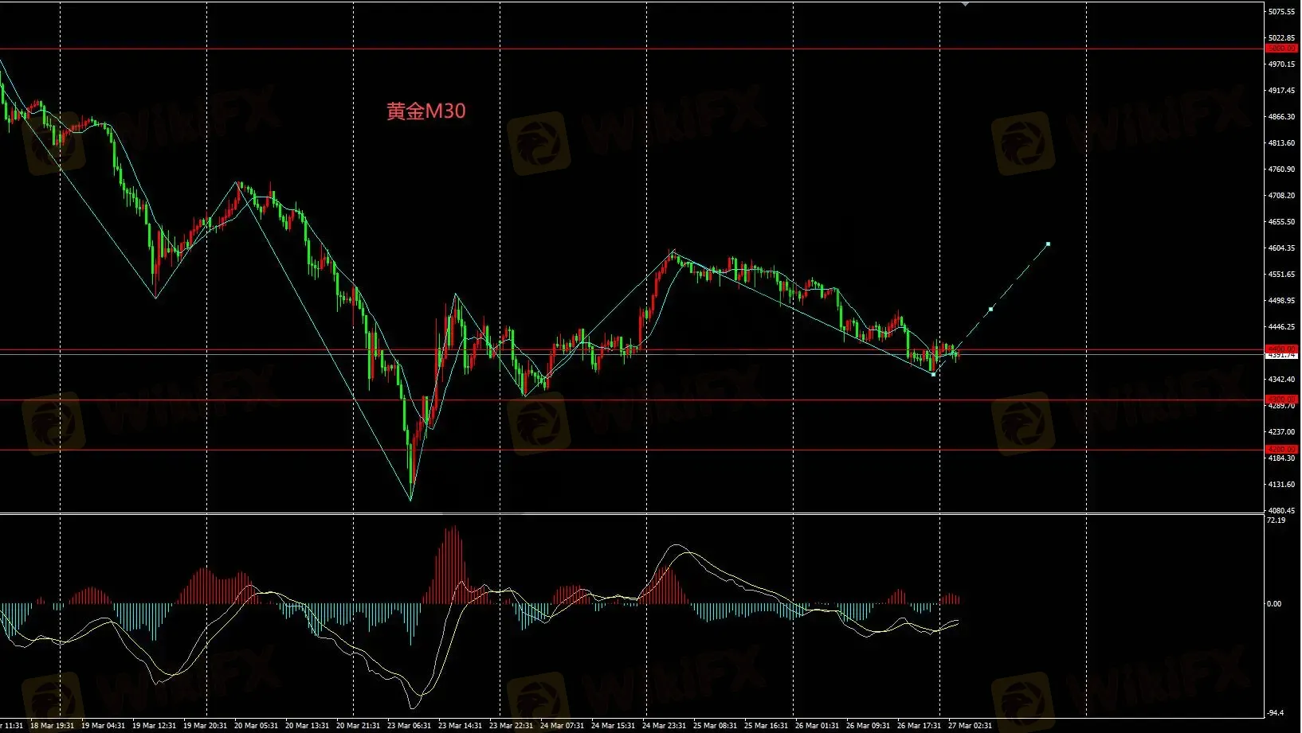Click the 26 Mar 01:31 time label
The image size is (1302, 733).
pos(817,726)
